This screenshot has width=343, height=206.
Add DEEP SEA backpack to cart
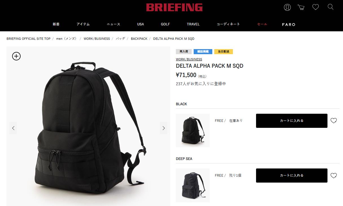(x=292, y=176)
